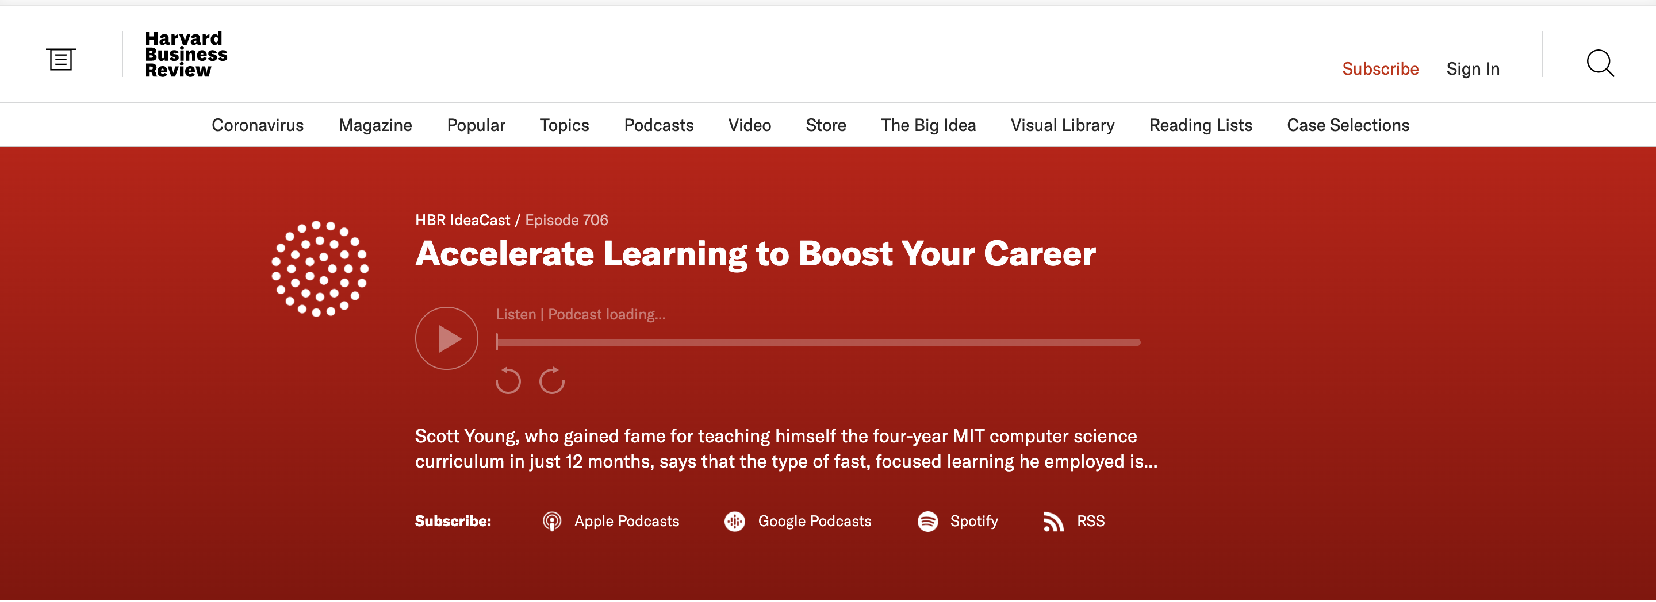Image resolution: width=1656 pixels, height=602 pixels.
Task: Click the RSS feed icon
Action: pyautogui.click(x=1053, y=521)
